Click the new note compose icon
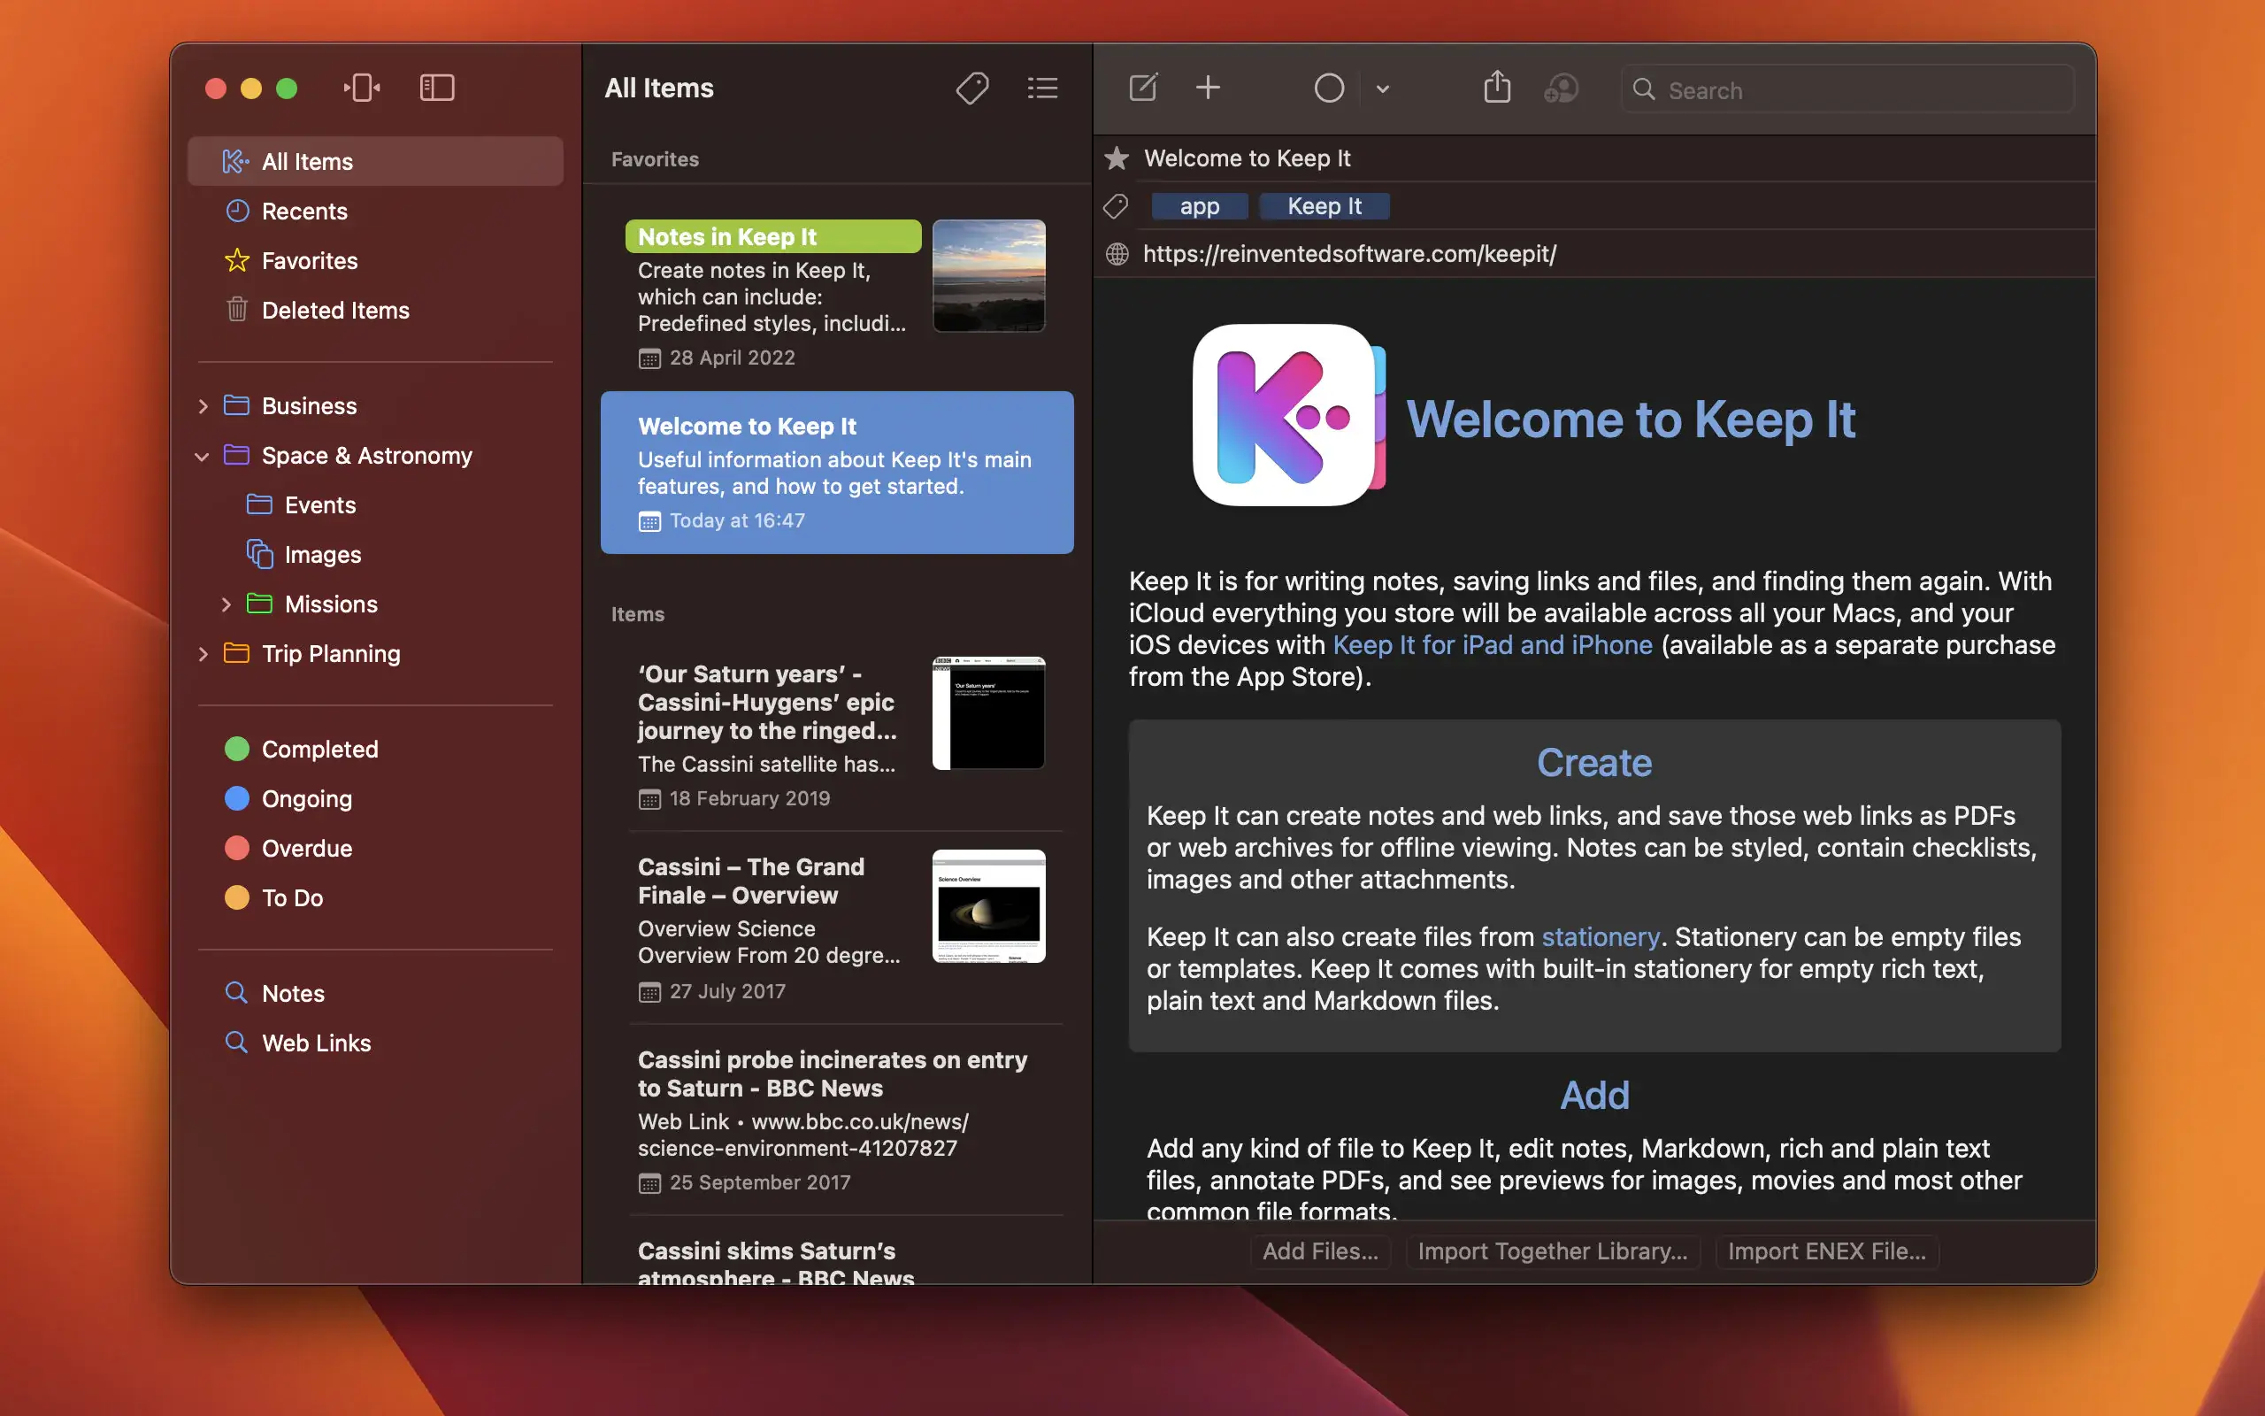 pyautogui.click(x=1143, y=88)
